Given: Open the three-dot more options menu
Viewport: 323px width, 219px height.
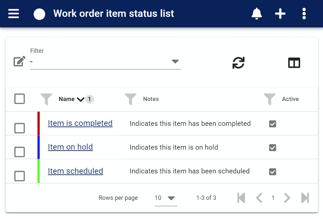Looking at the screenshot, I should [x=304, y=14].
